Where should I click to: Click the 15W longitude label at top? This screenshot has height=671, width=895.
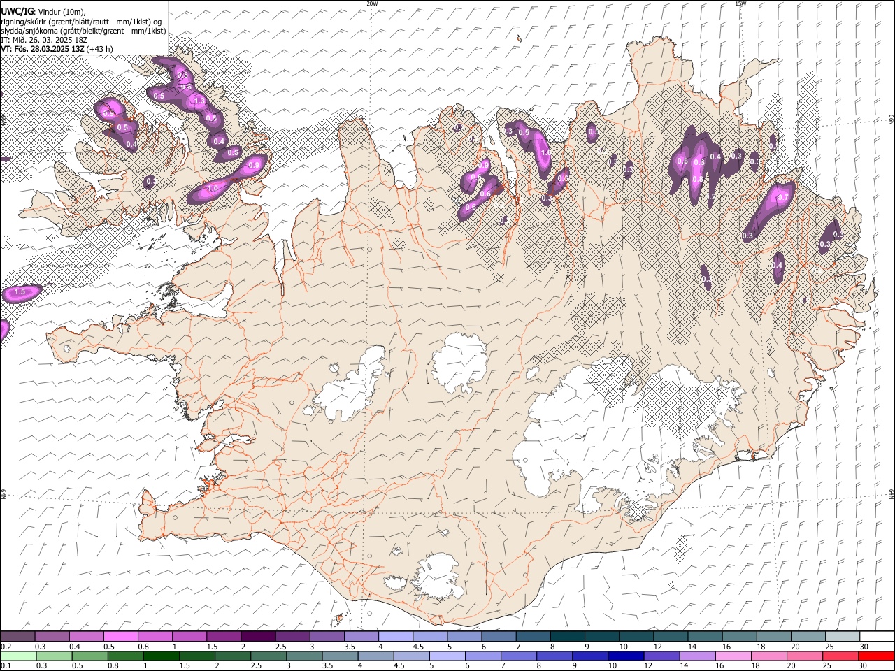(740, 3)
